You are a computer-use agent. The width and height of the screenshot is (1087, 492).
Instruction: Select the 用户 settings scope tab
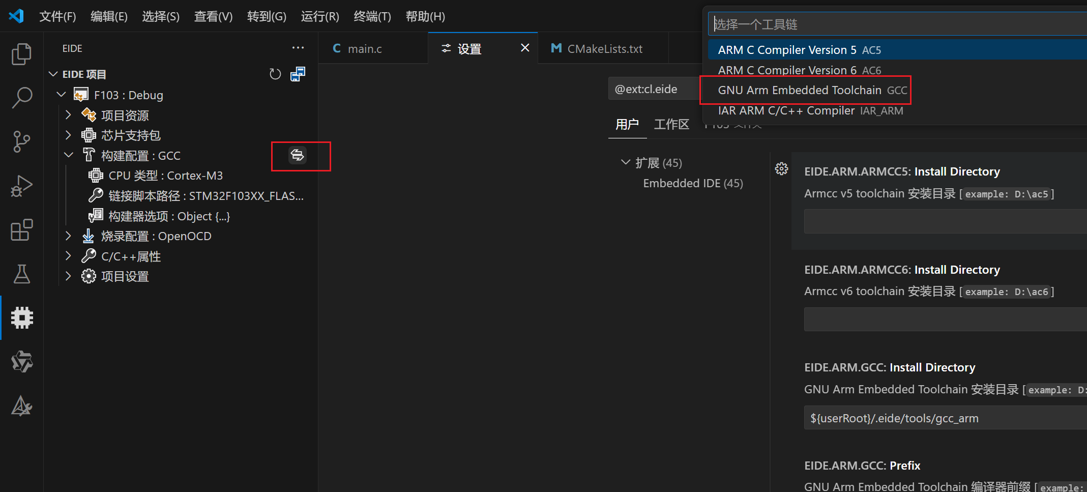[627, 124]
